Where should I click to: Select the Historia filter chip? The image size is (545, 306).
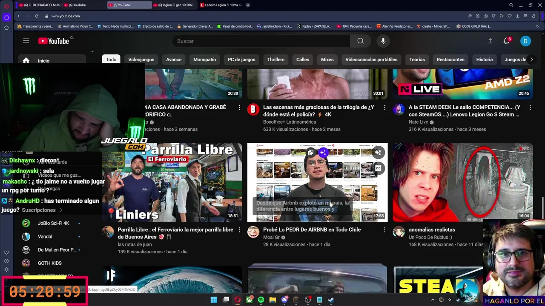click(485, 59)
